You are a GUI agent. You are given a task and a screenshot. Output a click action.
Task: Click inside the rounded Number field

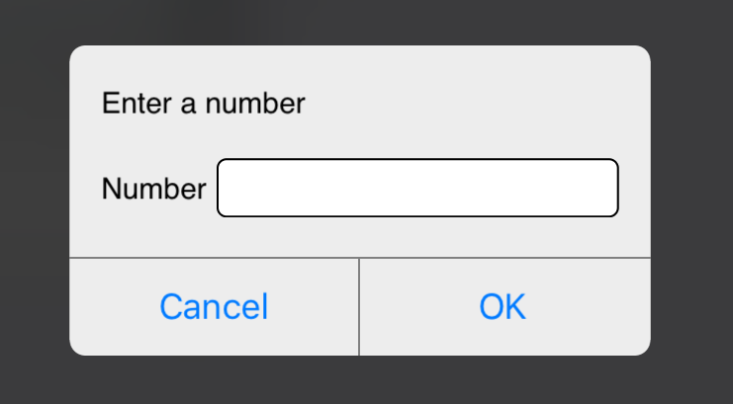[417, 188]
